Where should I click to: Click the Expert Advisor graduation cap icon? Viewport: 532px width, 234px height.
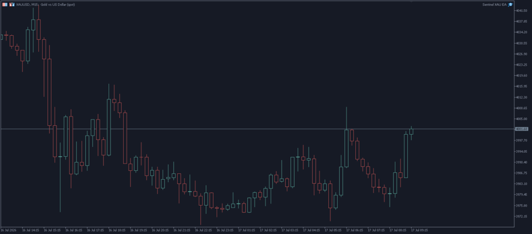coord(510,4)
